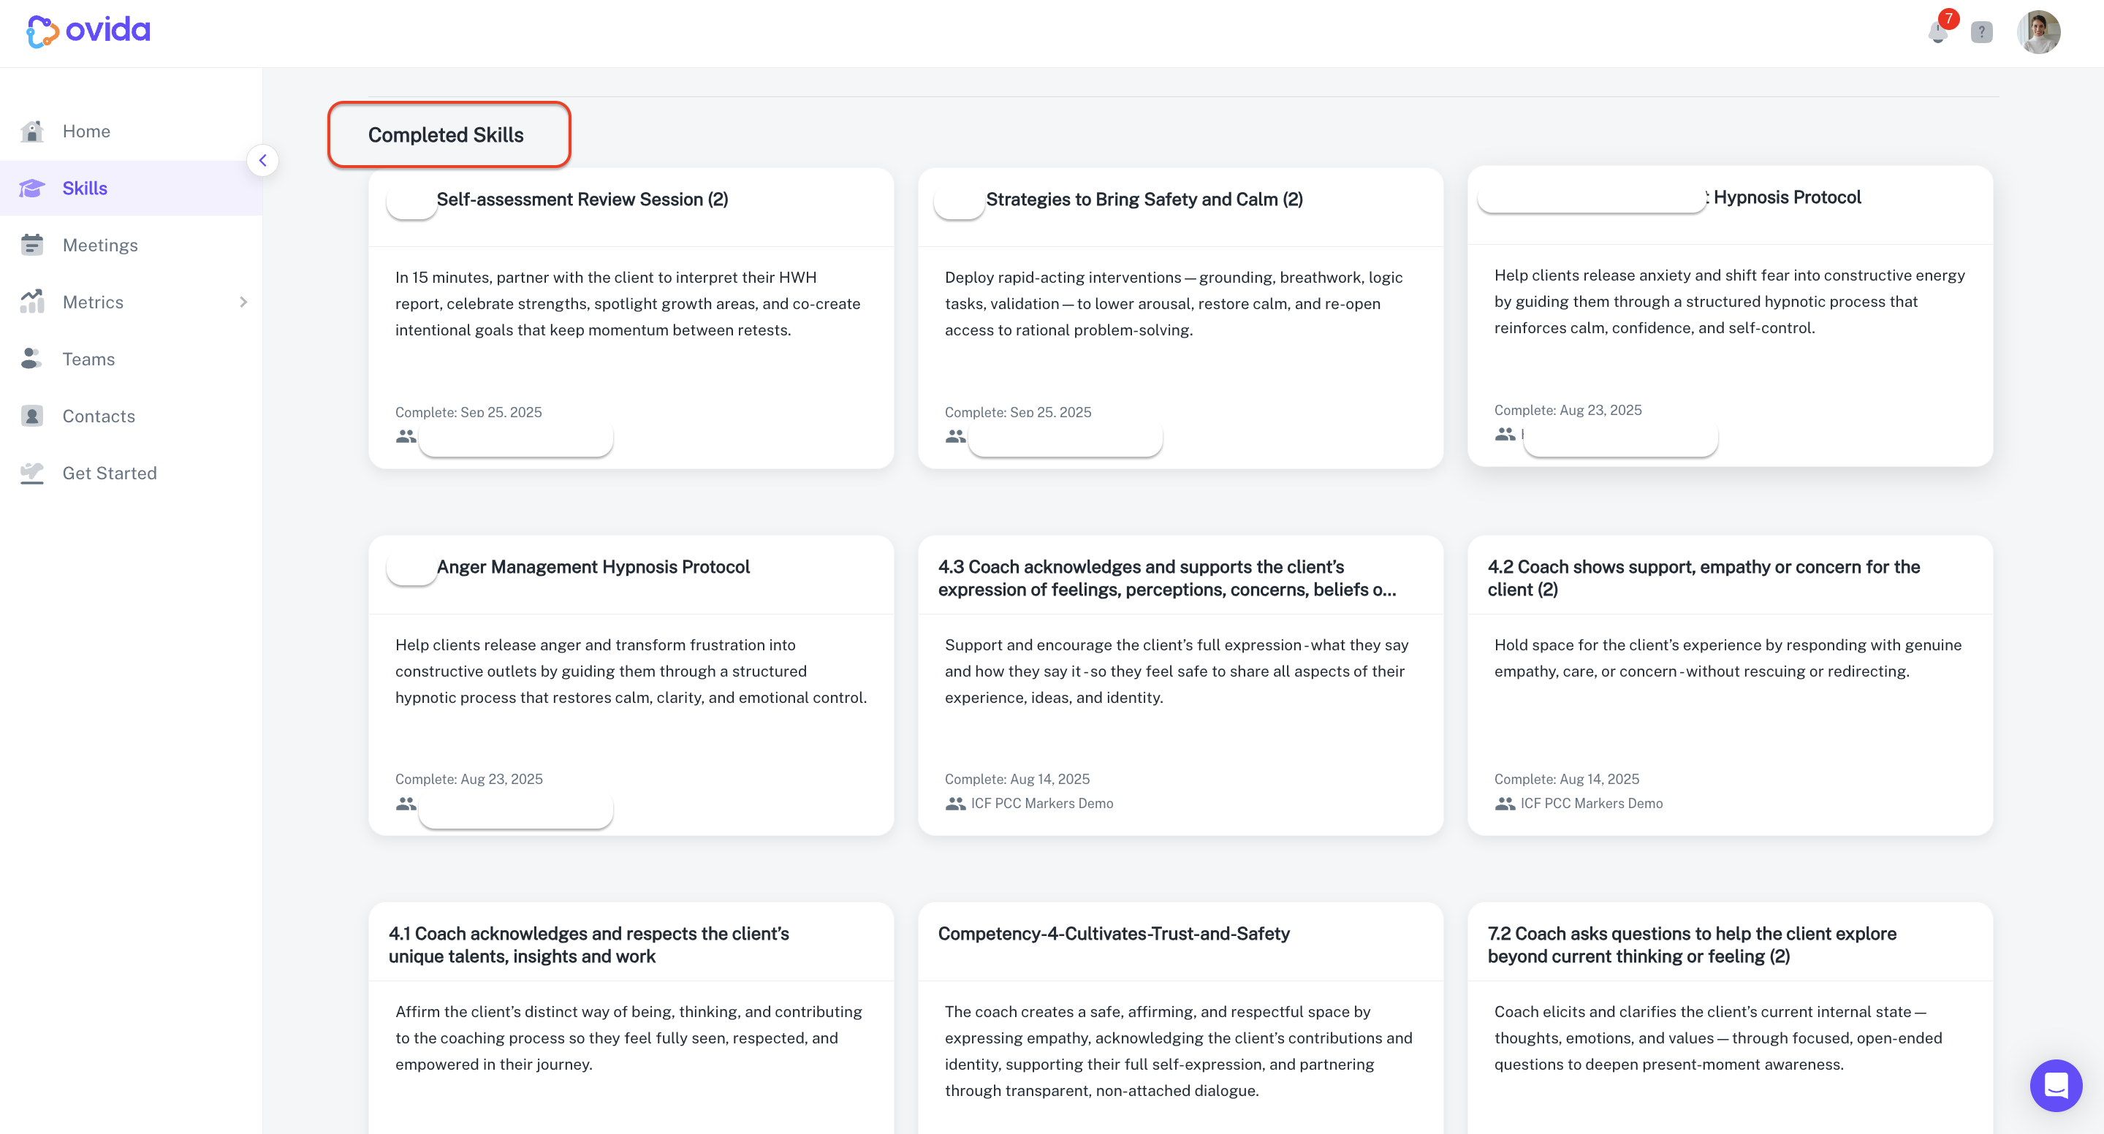
Task: Click ICF PCC Markers Demo on 4.2 card
Action: pyautogui.click(x=1592, y=803)
